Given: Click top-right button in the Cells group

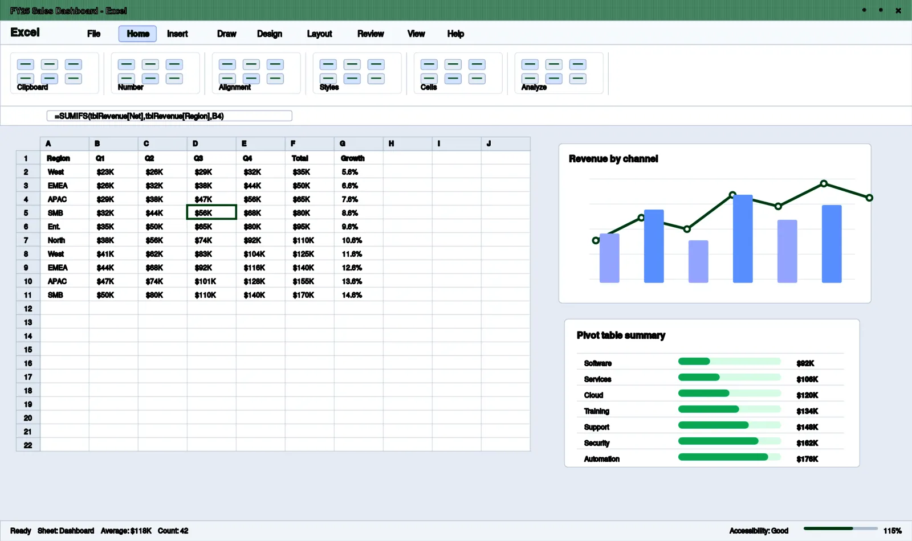Looking at the screenshot, I should click(x=477, y=64).
